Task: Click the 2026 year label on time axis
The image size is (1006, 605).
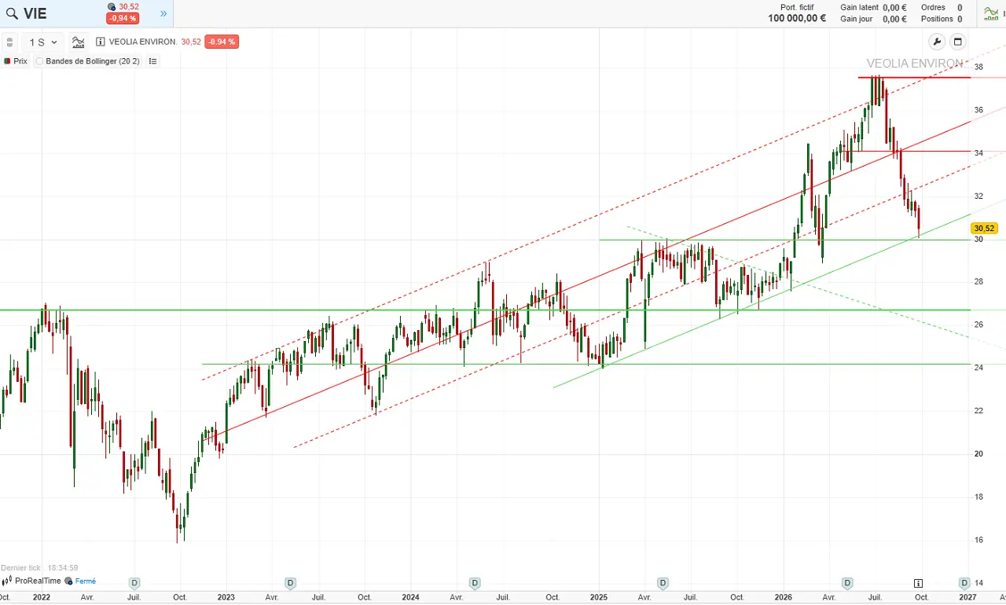Action: pos(783,597)
